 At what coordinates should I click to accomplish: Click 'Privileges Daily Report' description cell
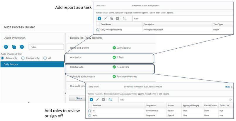[x=153, y=30]
